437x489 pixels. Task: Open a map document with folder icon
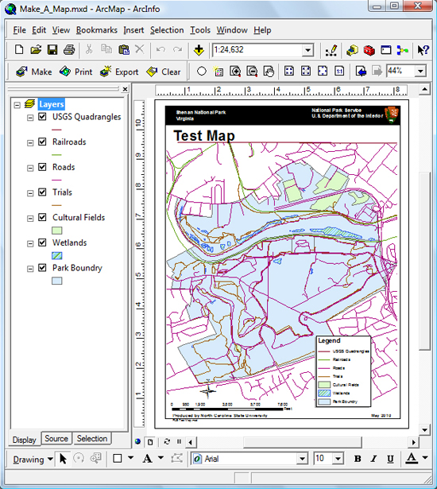[36, 49]
